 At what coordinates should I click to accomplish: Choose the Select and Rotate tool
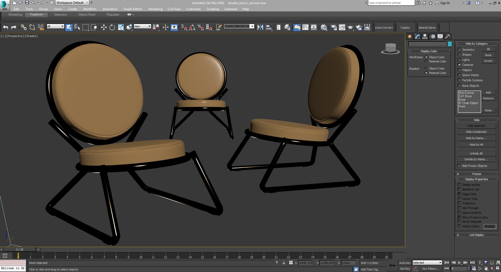point(112,27)
